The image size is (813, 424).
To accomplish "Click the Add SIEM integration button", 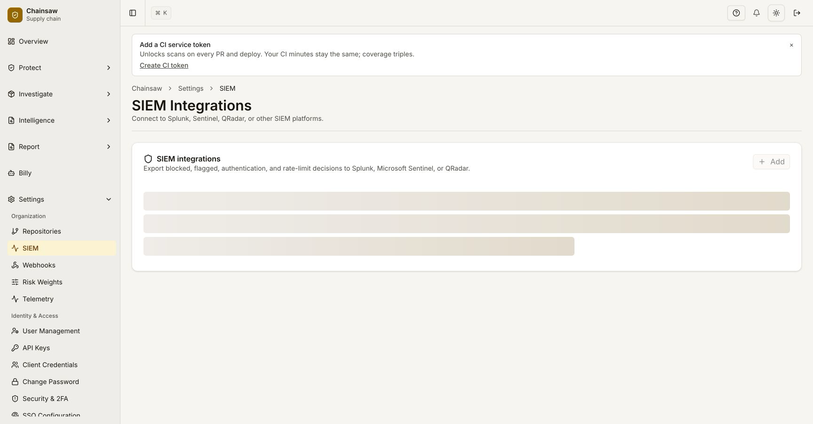I will pyautogui.click(x=771, y=162).
